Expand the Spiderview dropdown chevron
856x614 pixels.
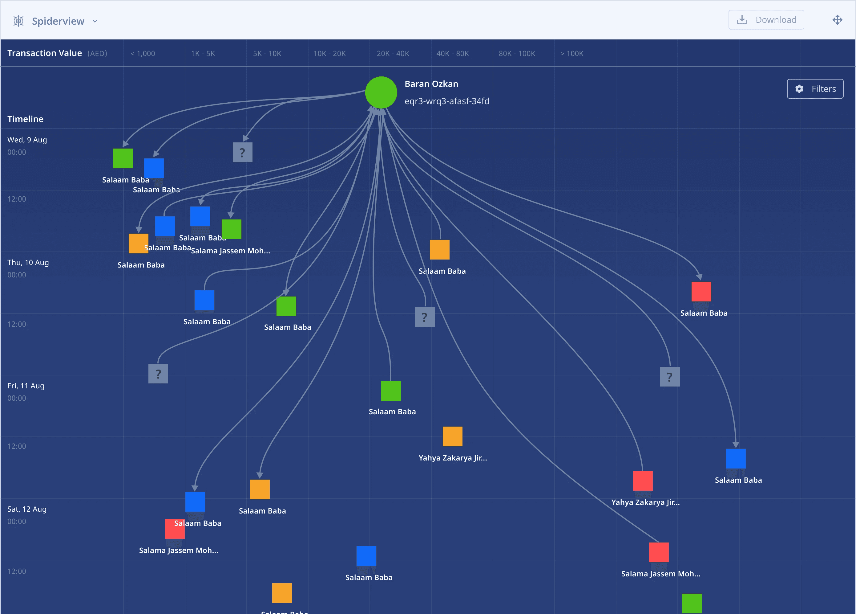(95, 21)
